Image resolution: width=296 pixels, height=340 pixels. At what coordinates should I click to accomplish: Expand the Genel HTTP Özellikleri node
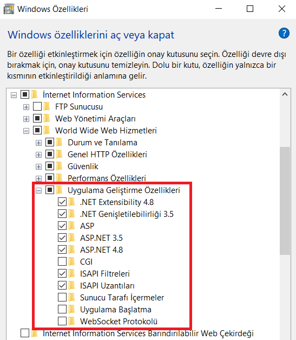[38, 155]
